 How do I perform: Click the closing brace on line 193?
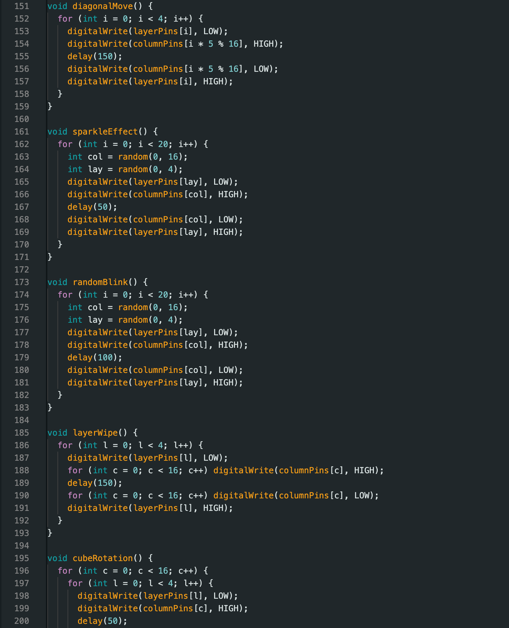point(50,533)
